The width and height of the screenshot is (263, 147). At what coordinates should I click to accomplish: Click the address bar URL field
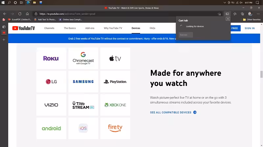128,14
